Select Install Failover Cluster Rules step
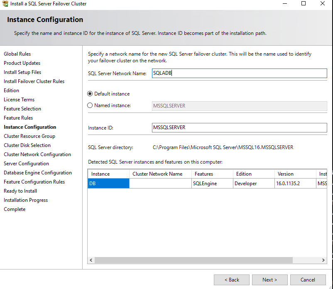 tap(34, 81)
